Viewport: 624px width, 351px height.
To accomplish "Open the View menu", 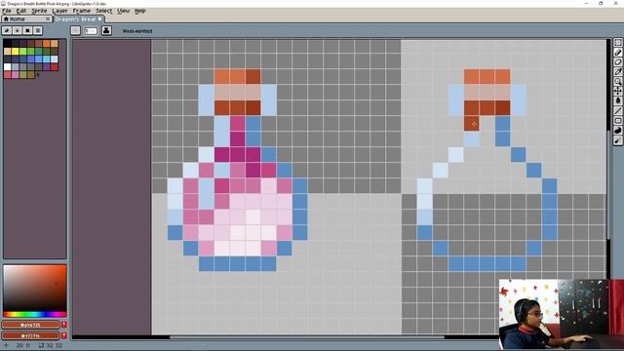I will click(x=124, y=11).
